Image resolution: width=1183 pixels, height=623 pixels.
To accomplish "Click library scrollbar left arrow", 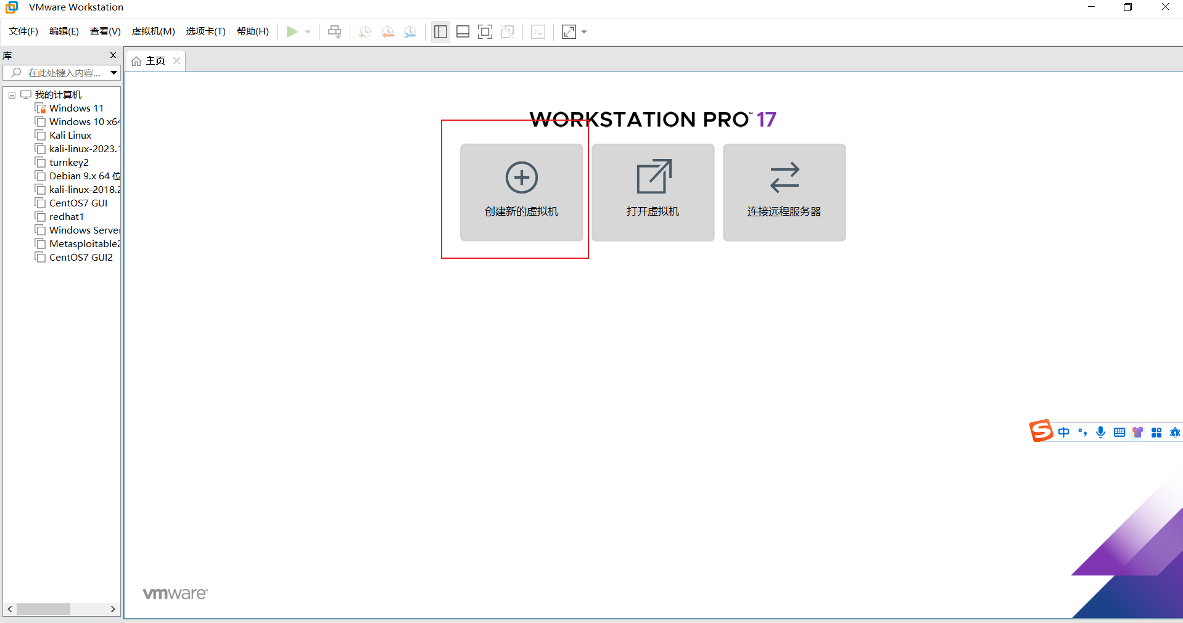I will 10,609.
